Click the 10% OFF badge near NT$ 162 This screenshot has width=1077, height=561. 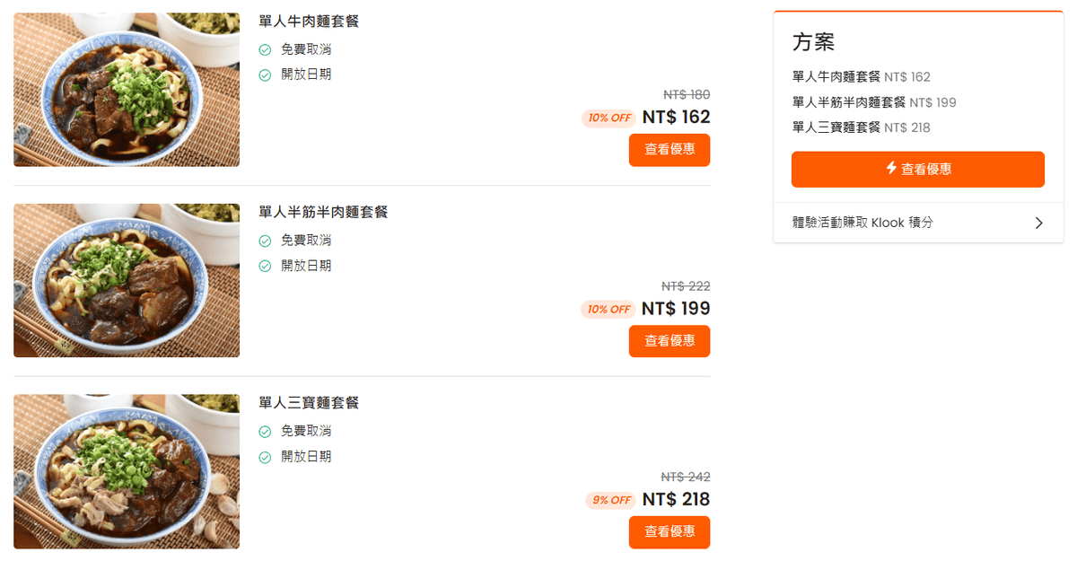[x=609, y=118]
